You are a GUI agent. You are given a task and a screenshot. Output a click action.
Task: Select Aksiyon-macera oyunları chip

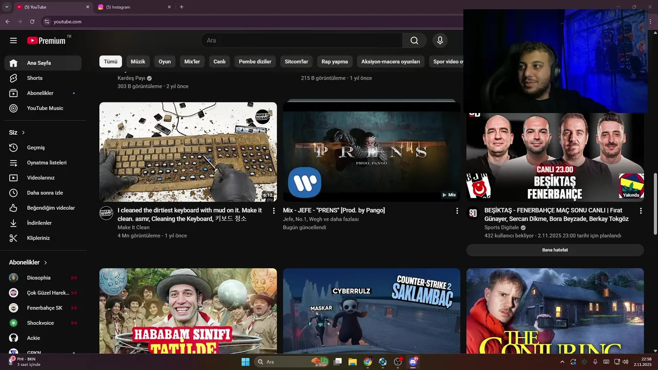tap(391, 62)
